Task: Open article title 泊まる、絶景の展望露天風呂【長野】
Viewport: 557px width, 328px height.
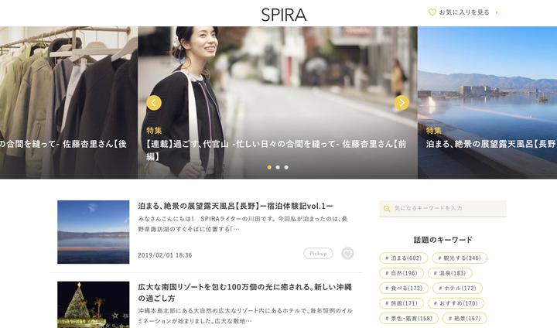Action: click(x=235, y=206)
